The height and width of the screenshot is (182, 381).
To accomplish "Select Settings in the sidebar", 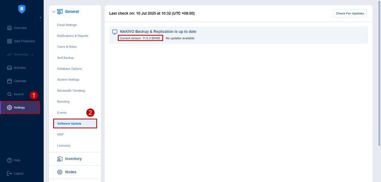I will coord(20,107).
